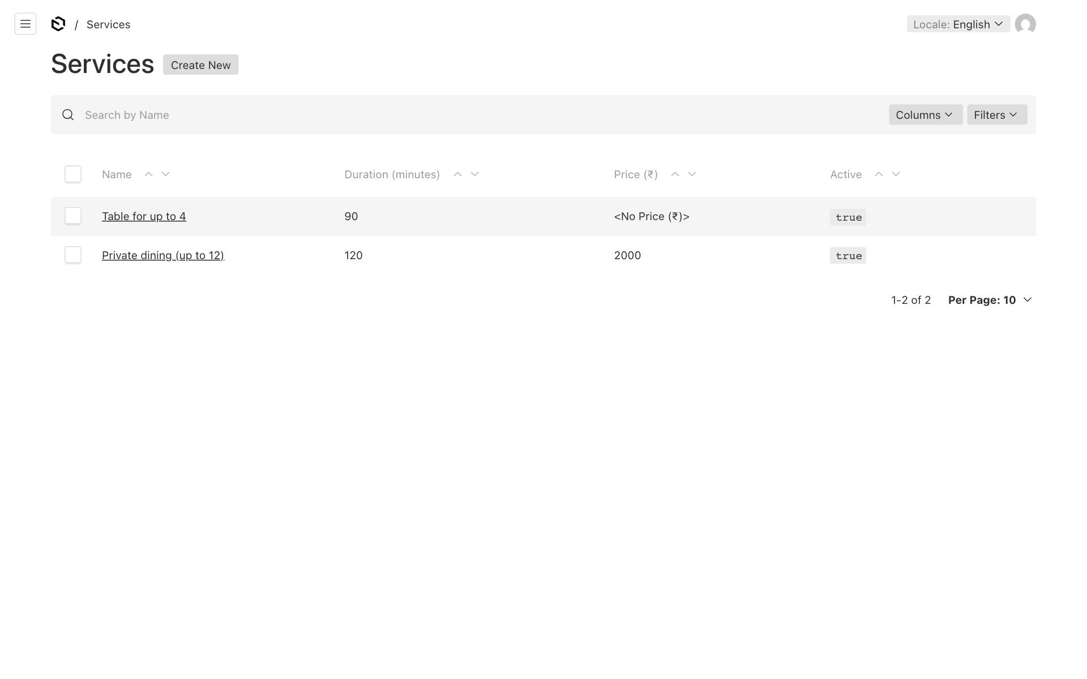
Task: Click the Services breadcrumb
Action: [x=108, y=24]
